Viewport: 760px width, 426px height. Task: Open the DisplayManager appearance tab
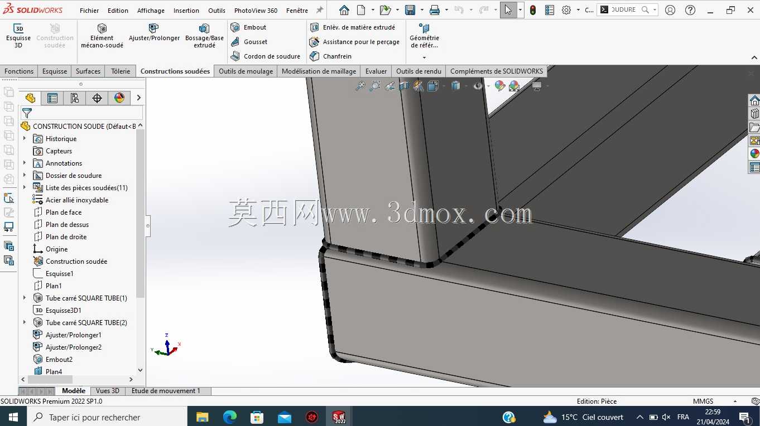pos(119,98)
